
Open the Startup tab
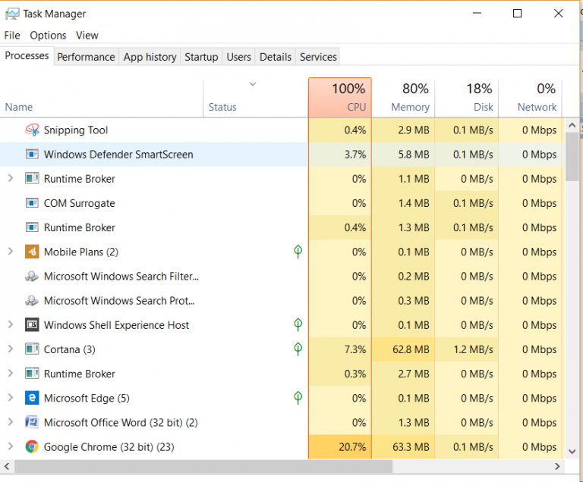[x=201, y=57]
